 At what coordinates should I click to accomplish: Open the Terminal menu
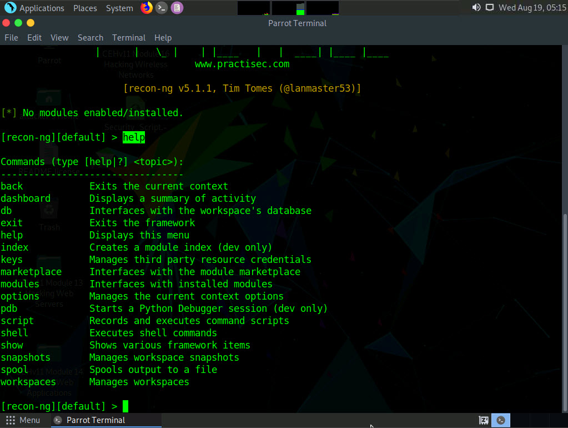tap(129, 38)
